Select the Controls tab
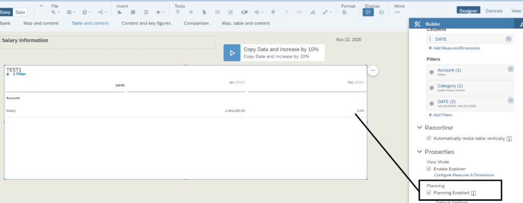The image size is (523, 203). (x=494, y=11)
